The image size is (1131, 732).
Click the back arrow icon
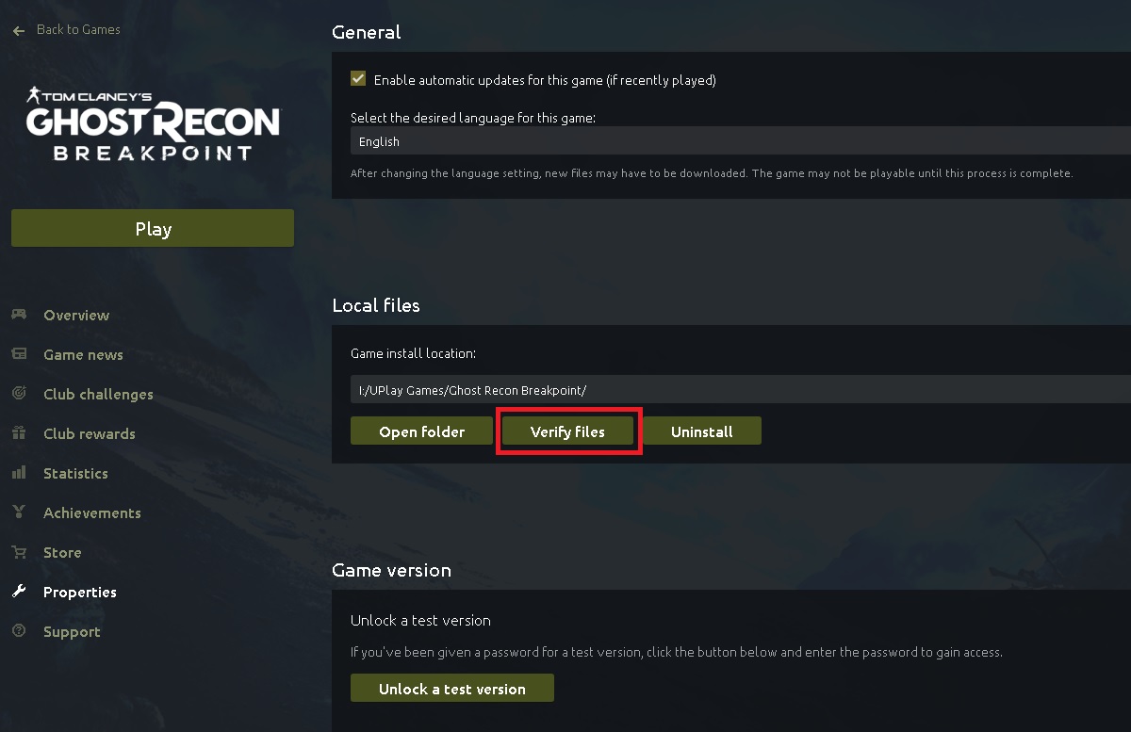point(19,30)
